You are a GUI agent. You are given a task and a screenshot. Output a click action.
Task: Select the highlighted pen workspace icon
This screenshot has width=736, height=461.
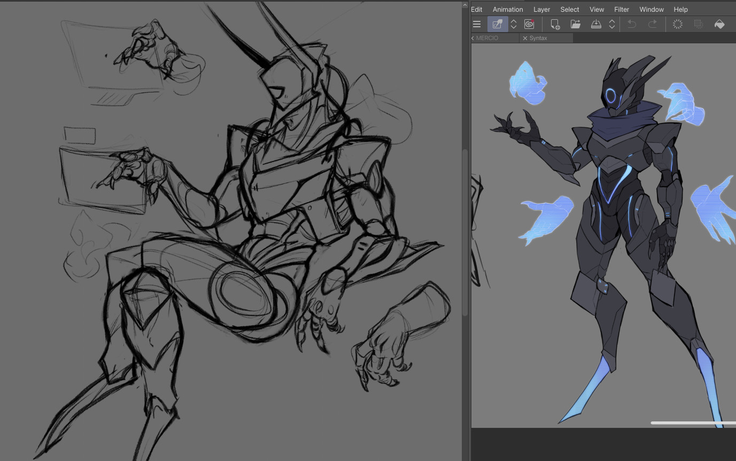[498, 24]
